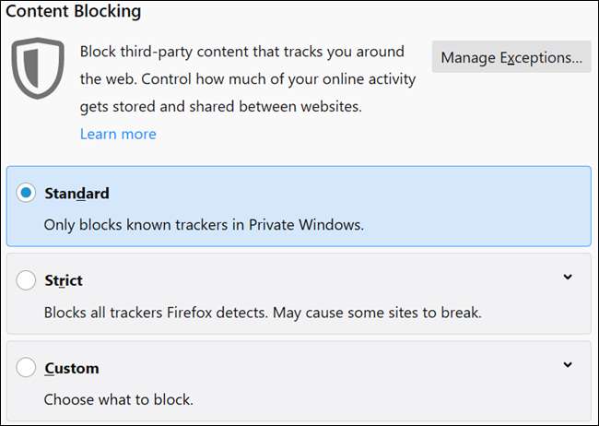
Task: Click 'gets stored and shared between websites' line
Action: point(221,106)
